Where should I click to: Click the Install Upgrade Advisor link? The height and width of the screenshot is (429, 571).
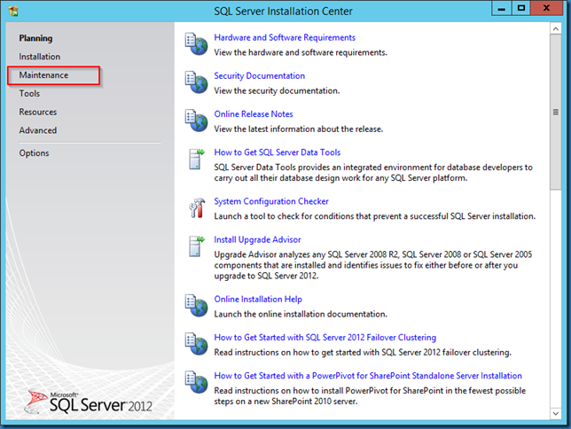click(x=257, y=239)
